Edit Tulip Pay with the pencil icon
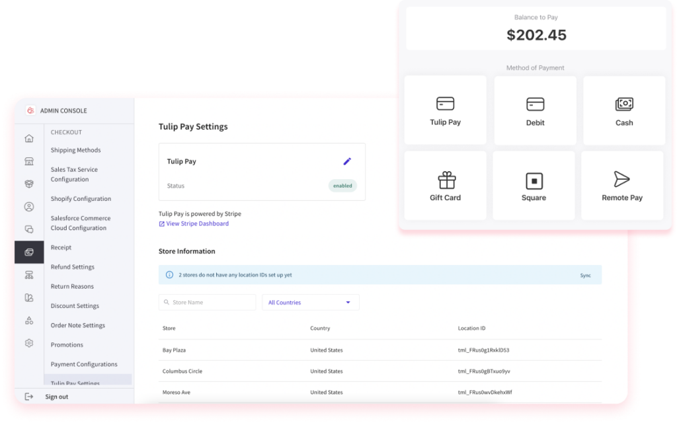 point(347,161)
